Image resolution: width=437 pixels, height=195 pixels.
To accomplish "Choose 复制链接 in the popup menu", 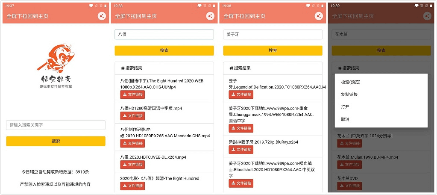I will point(381,94).
